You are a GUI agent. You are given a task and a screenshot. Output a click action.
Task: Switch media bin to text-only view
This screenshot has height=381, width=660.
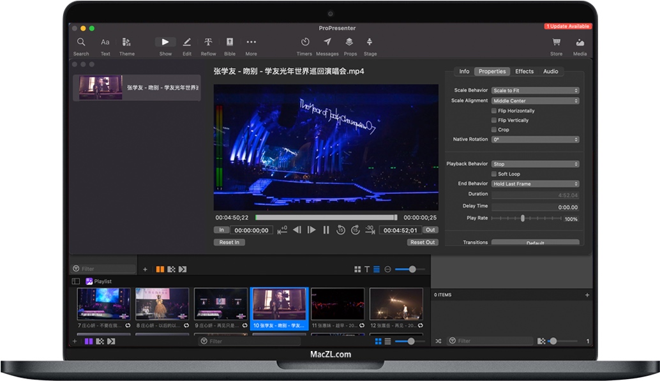coord(367,269)
